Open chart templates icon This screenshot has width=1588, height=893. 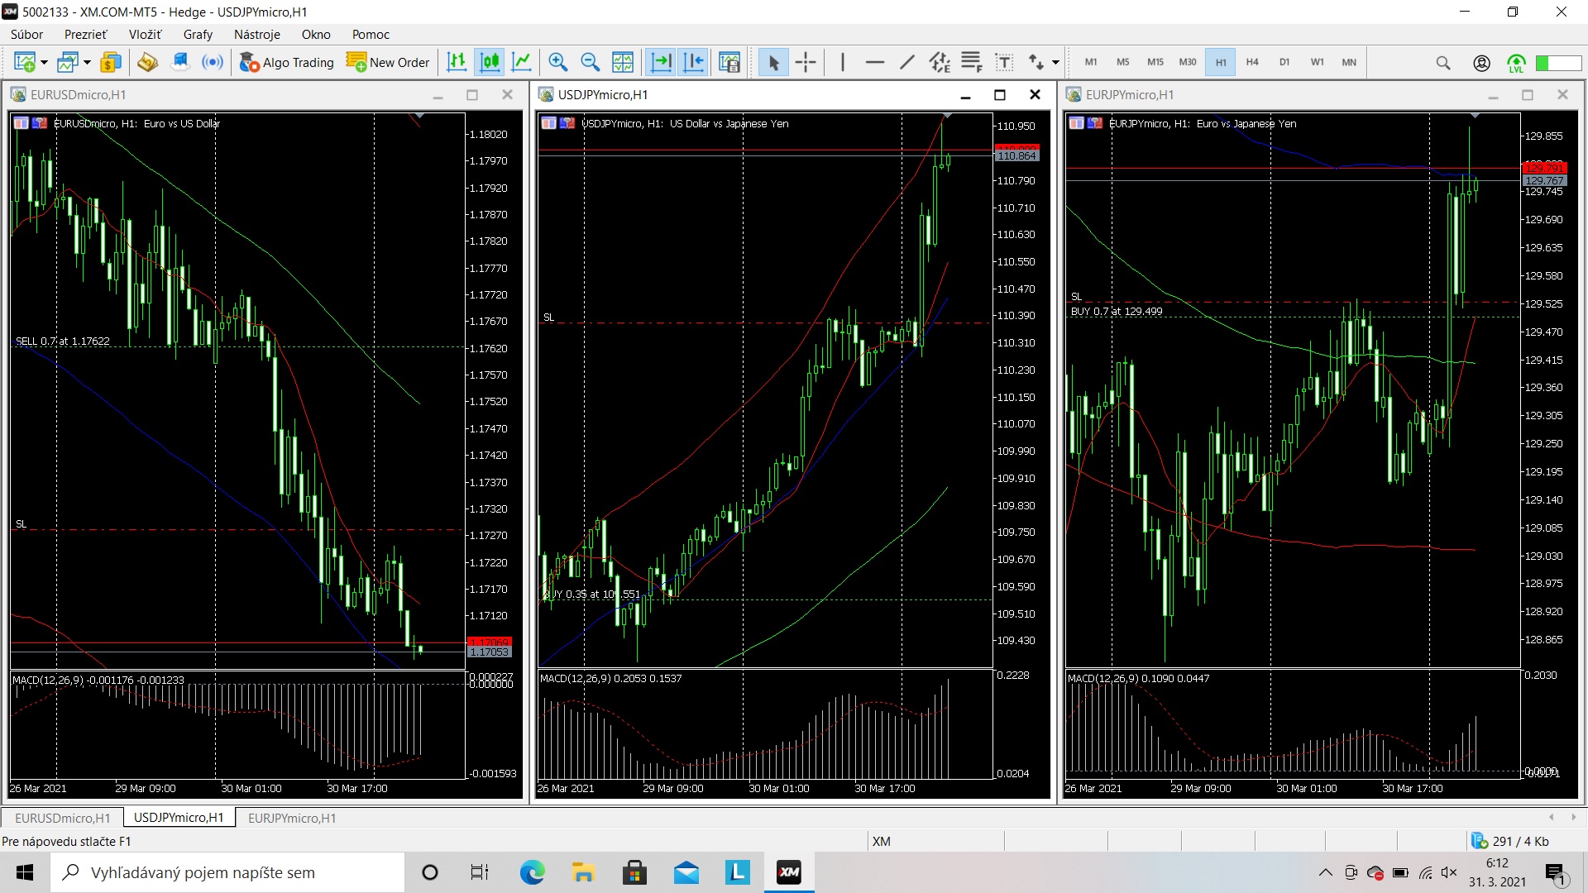[x=729, y=62]
